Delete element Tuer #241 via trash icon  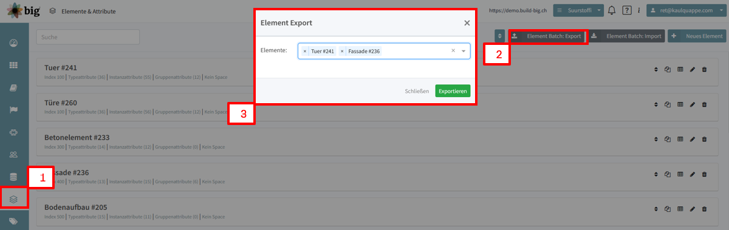point(704,69)
